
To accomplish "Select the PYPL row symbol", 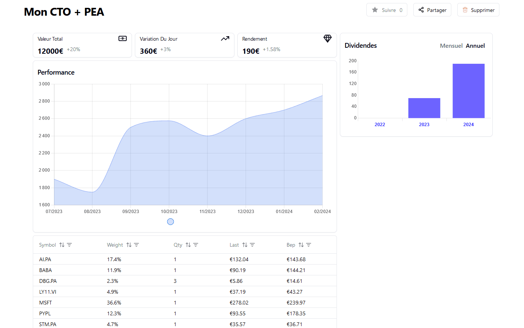I will [45, 313].
